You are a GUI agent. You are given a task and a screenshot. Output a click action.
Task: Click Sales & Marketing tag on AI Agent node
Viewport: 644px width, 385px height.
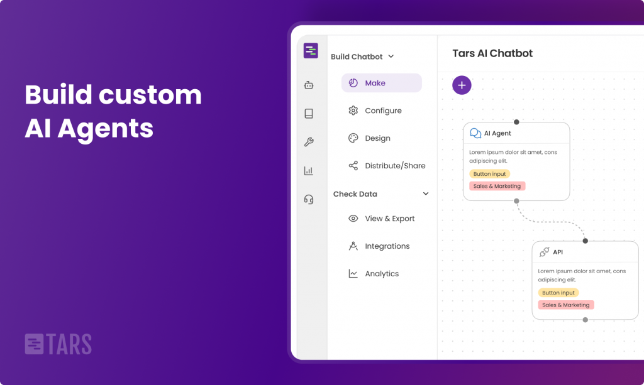pos(497,186)
